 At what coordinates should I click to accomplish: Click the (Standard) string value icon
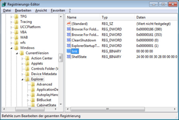[x=69, y=24]
